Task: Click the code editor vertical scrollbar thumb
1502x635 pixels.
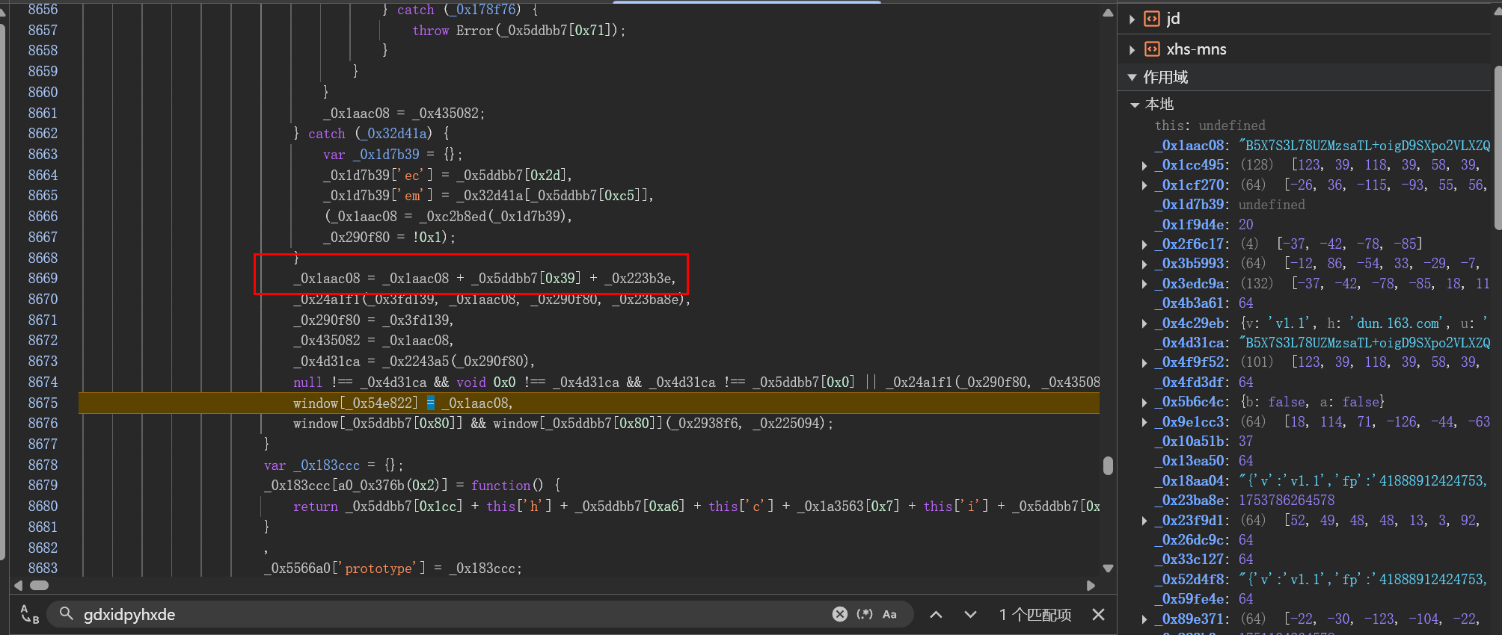Action: (1108, 465)
